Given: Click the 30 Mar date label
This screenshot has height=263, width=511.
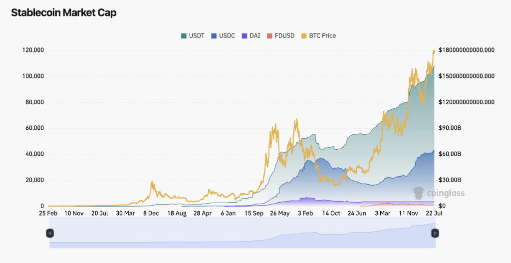Looking at the screenshot, I should point(125,214).
